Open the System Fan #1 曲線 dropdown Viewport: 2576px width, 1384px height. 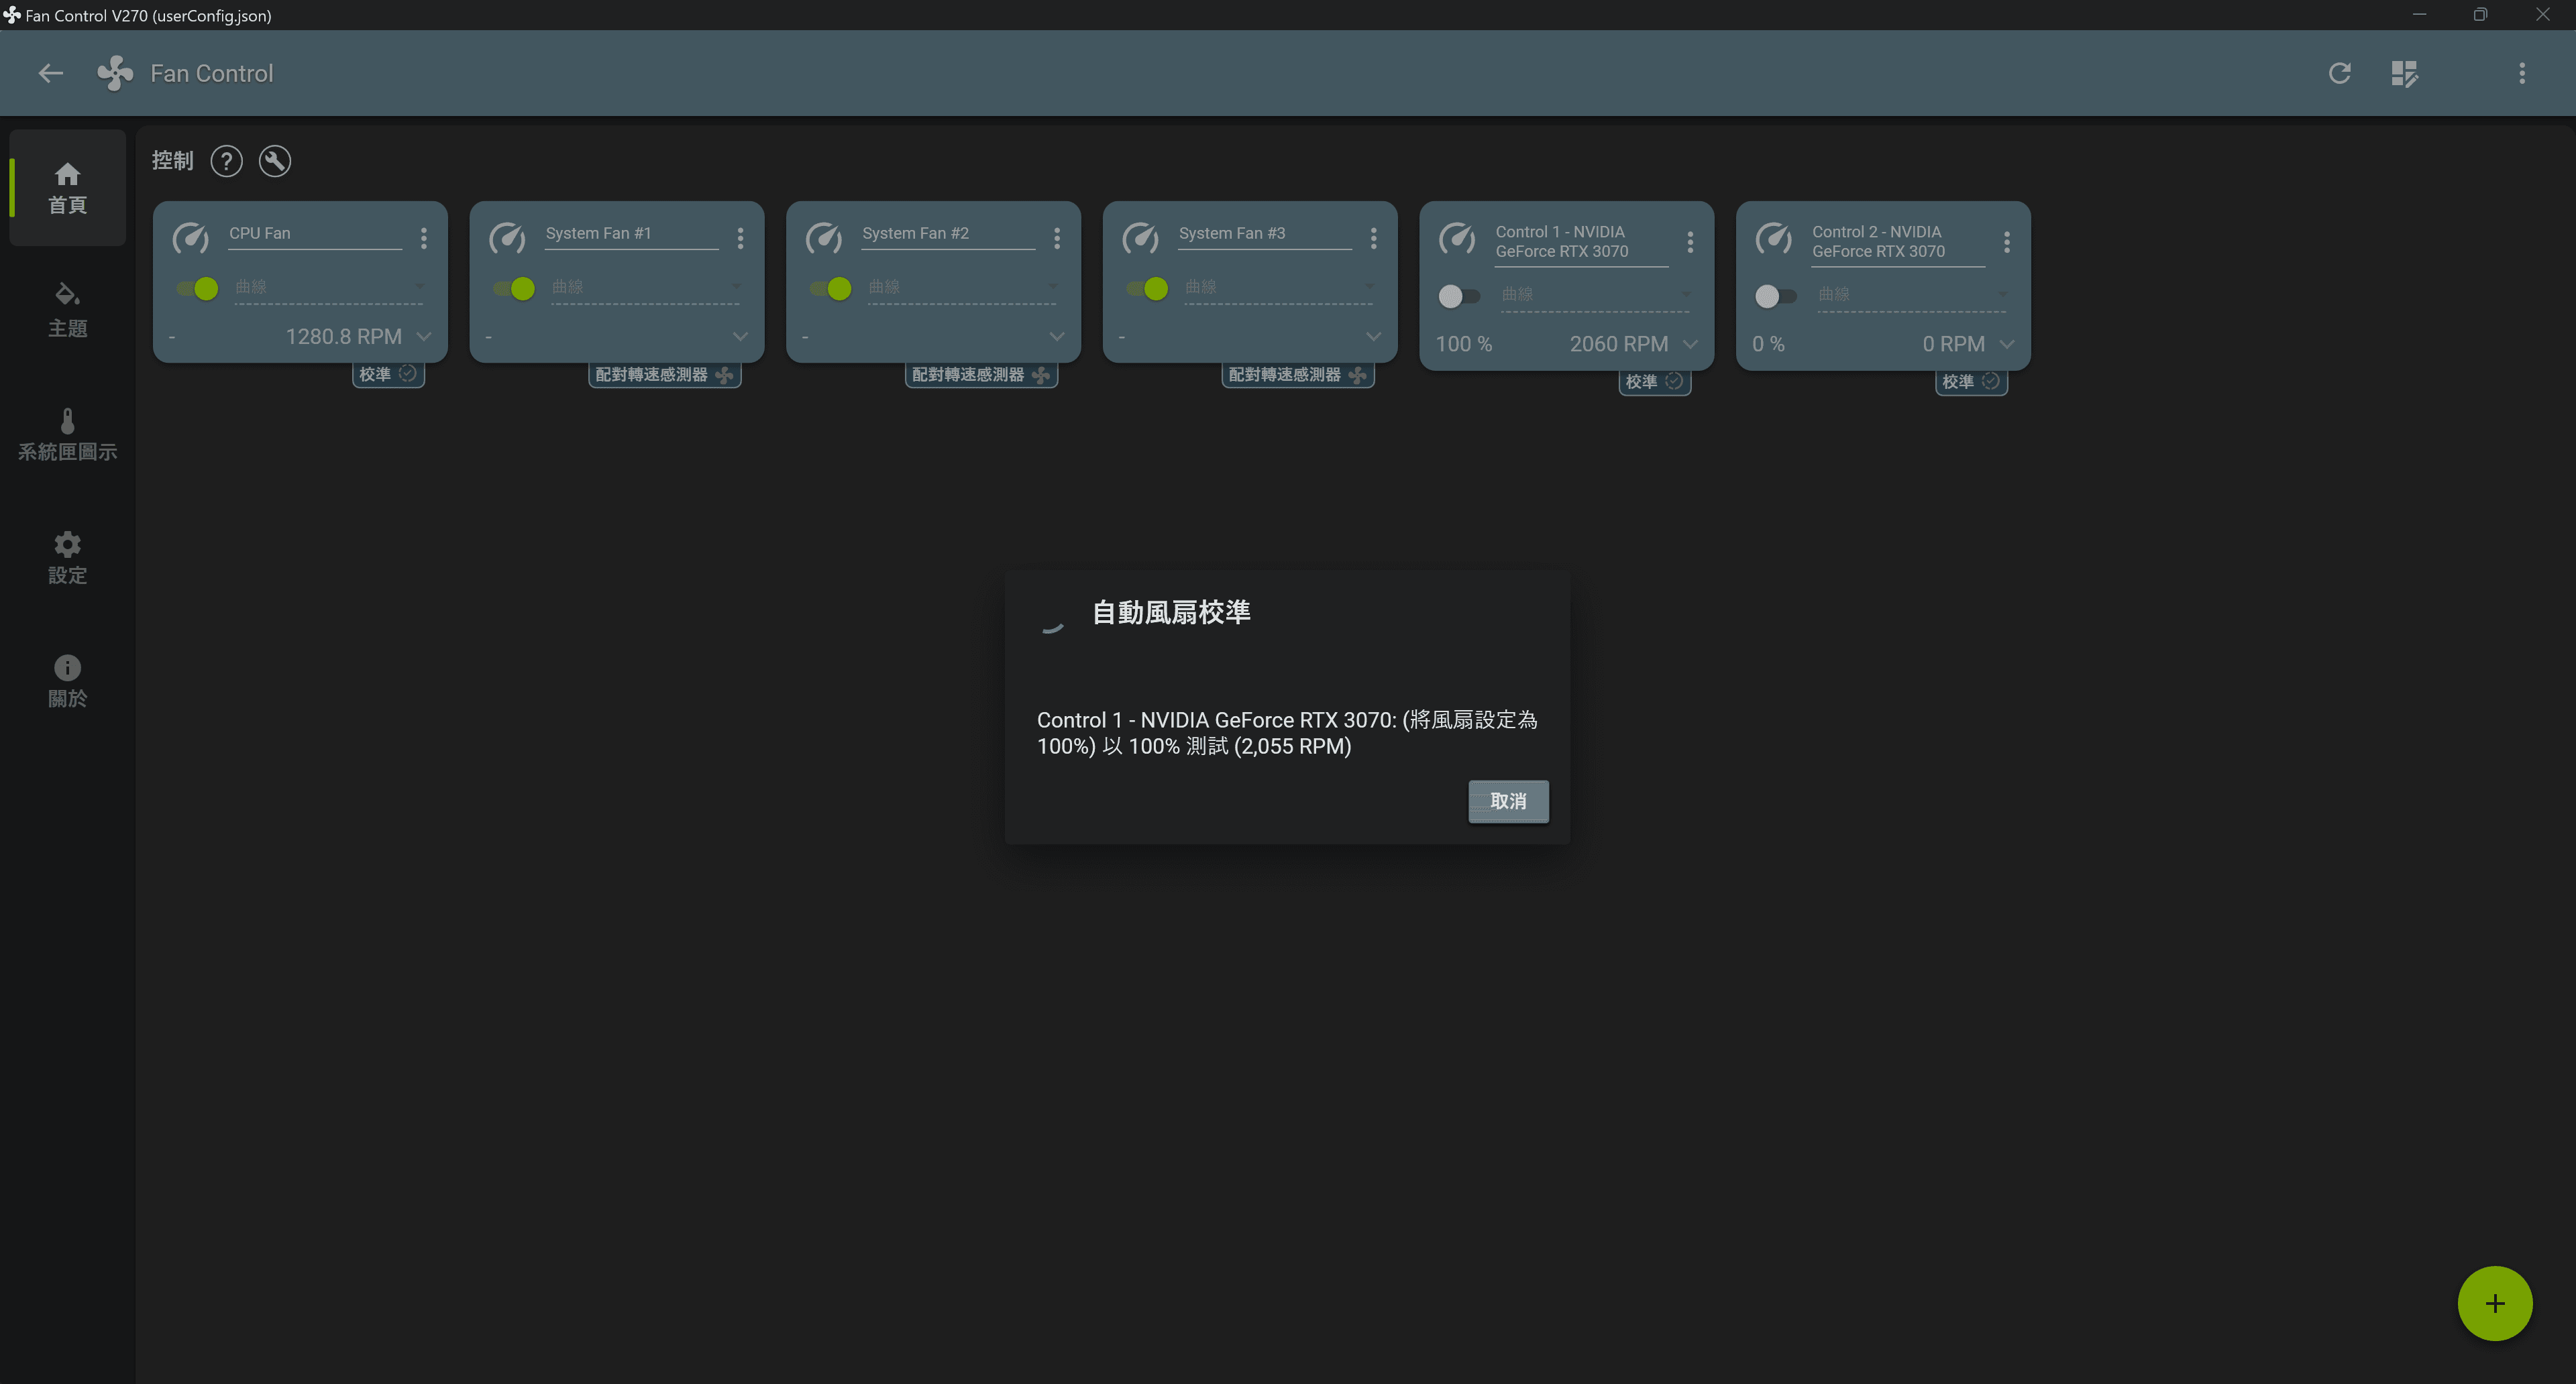coord(646,288)
